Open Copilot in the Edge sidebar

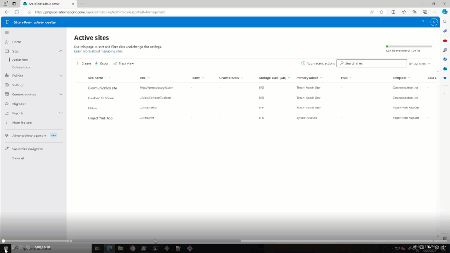tap(445, 12)
